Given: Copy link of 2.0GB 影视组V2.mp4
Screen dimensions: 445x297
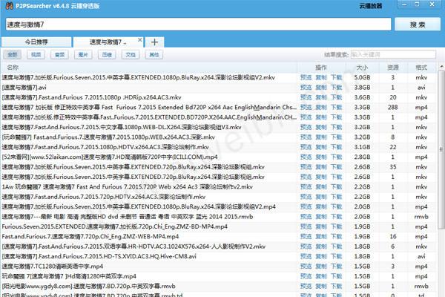Looking at the screenshot, I should click(321, 206).
